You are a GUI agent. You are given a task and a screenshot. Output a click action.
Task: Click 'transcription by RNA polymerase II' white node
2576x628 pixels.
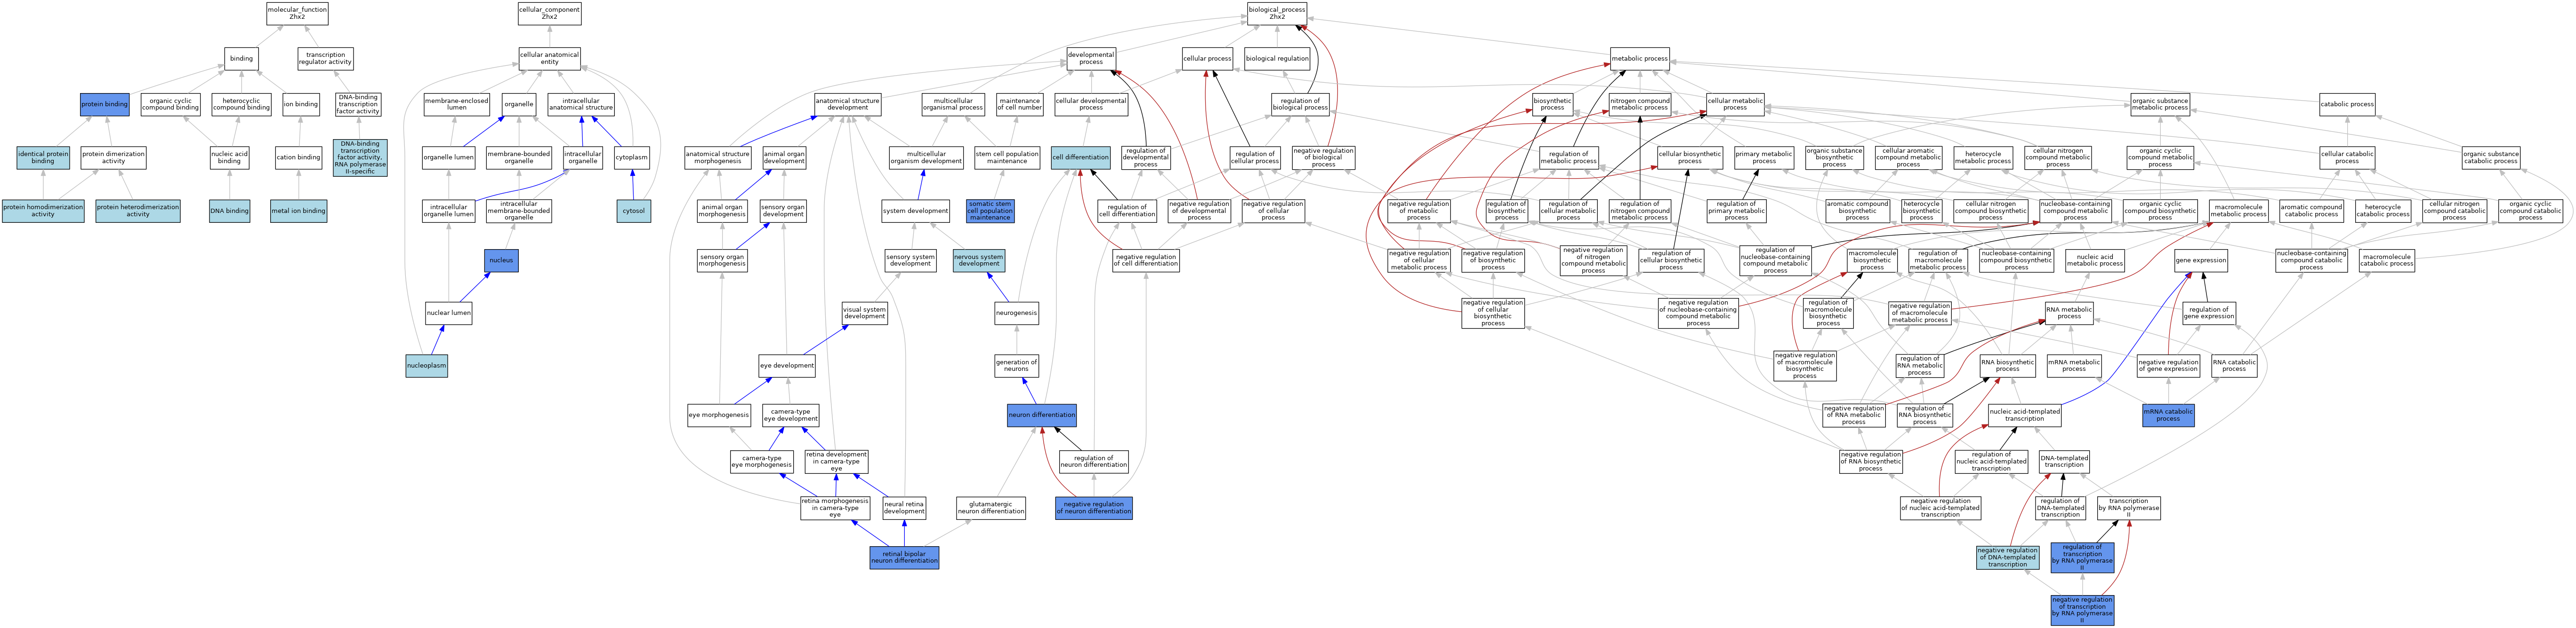pyautogui.click(x=2128, y=508)
